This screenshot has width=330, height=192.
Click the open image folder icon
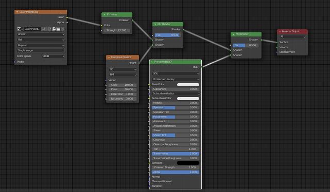pyautogui.click(x=58, y=29)
